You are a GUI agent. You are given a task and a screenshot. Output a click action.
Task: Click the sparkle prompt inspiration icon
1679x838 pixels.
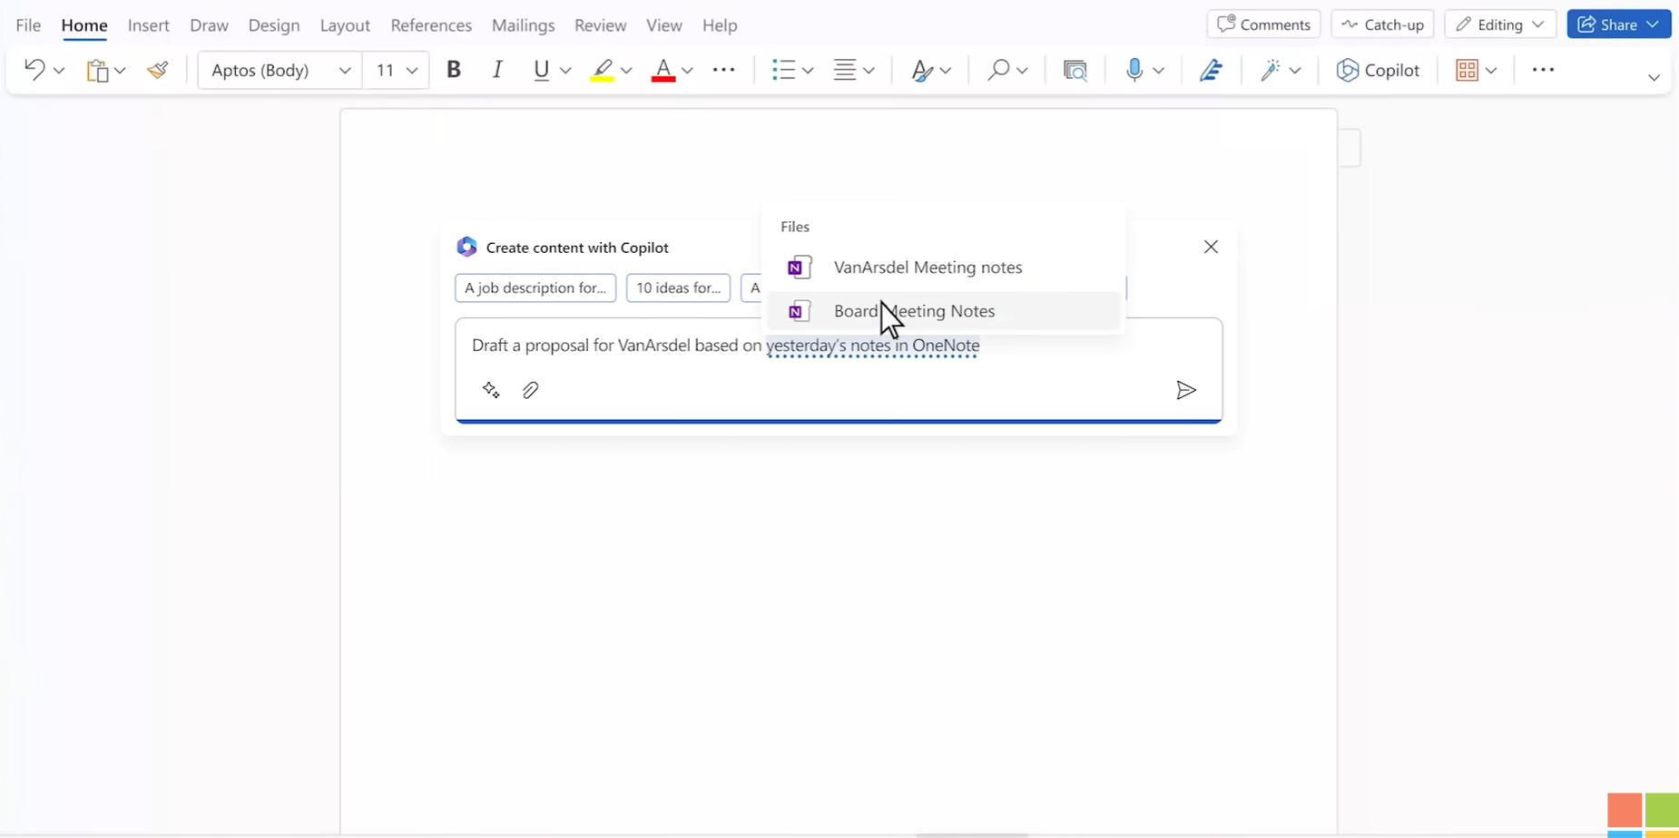pos(491,390)
